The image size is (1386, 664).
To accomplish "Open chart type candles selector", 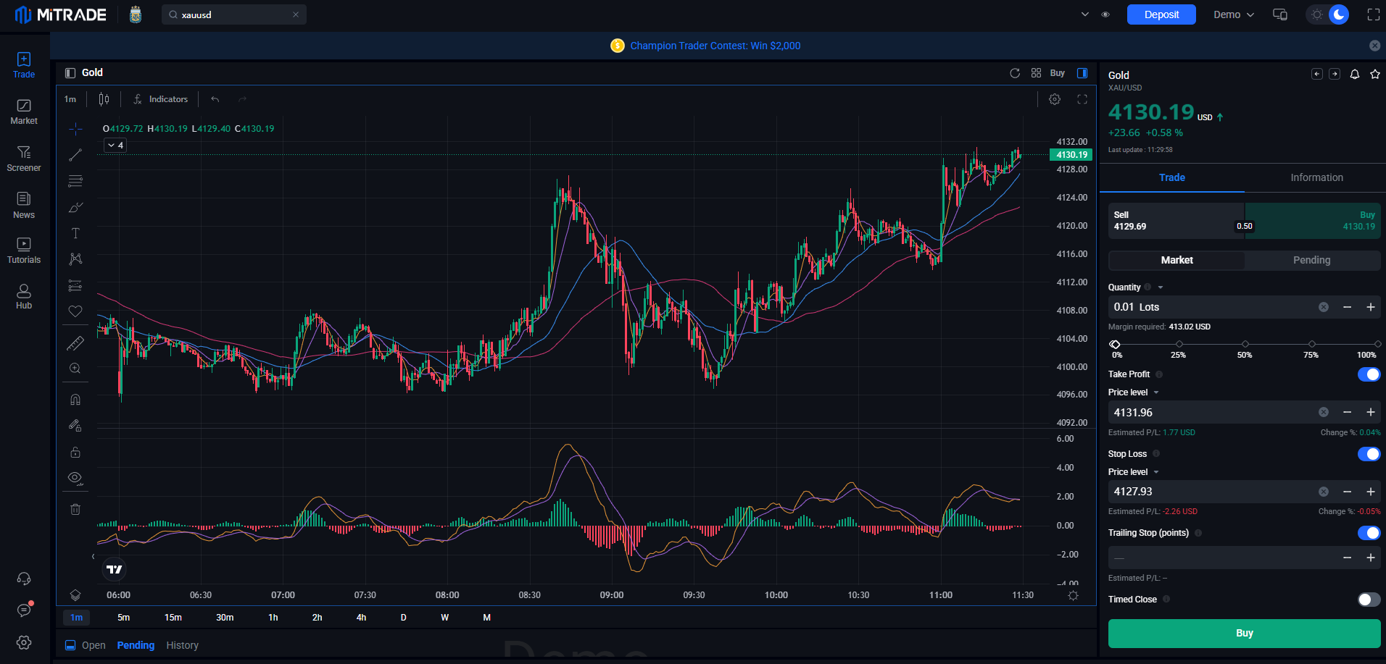I will (104, 99).
